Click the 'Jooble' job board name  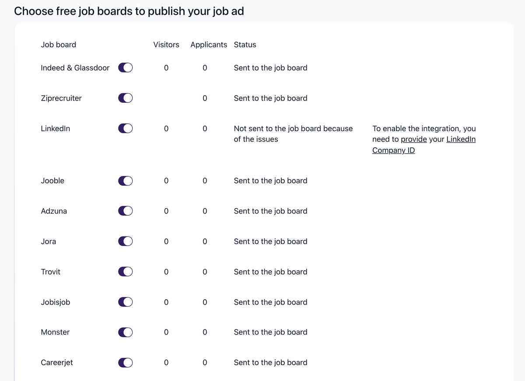tap(52, 181)
